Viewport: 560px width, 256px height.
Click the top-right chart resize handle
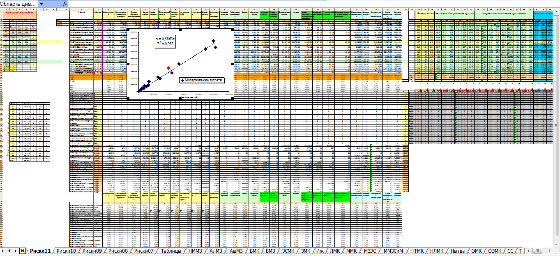tap(233, 30)
